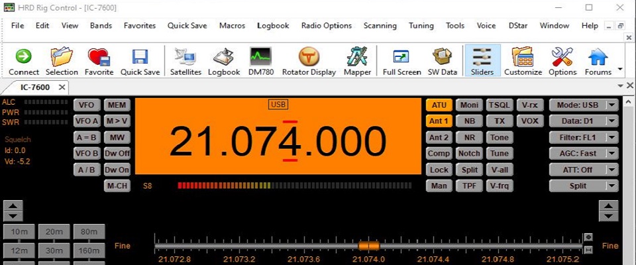
Task: Toggle TSQL tone squelch
Action: pos(500,105)
